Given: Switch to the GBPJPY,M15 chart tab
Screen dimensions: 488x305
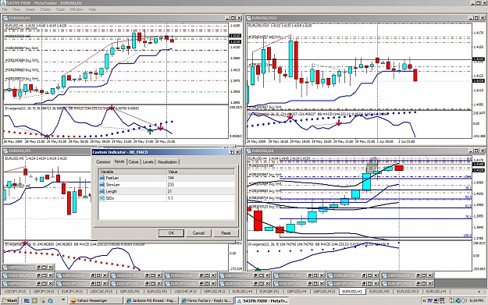Looking at the screenshot, I should tap(44, 292).
